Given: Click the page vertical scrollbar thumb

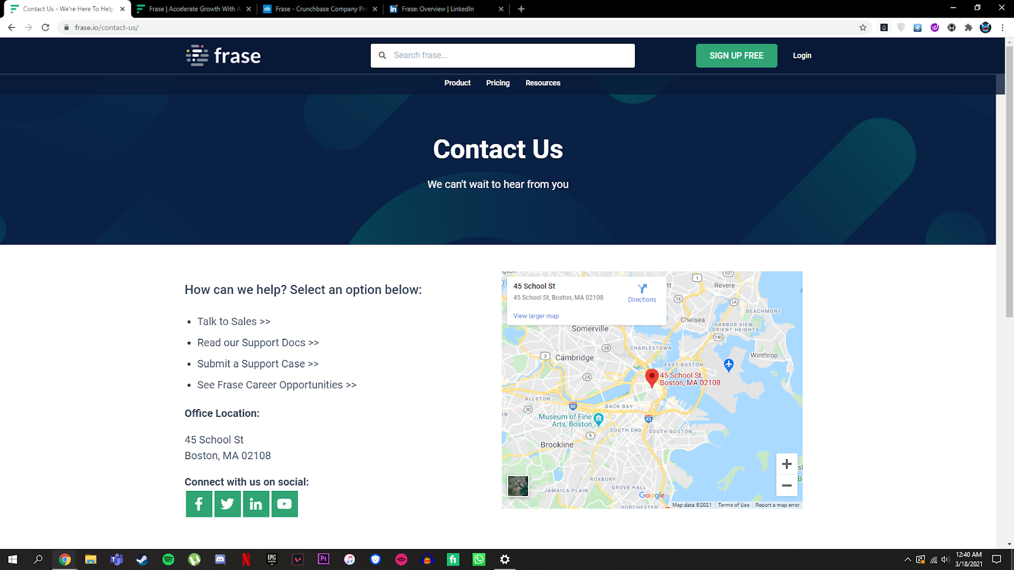Looking at the screenshot, I should click(1009, 181).
